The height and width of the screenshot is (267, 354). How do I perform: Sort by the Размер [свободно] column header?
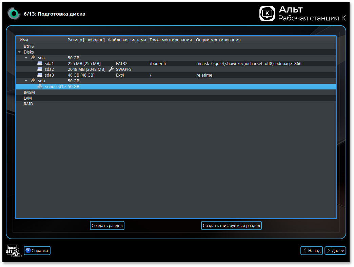coord(86,40)
